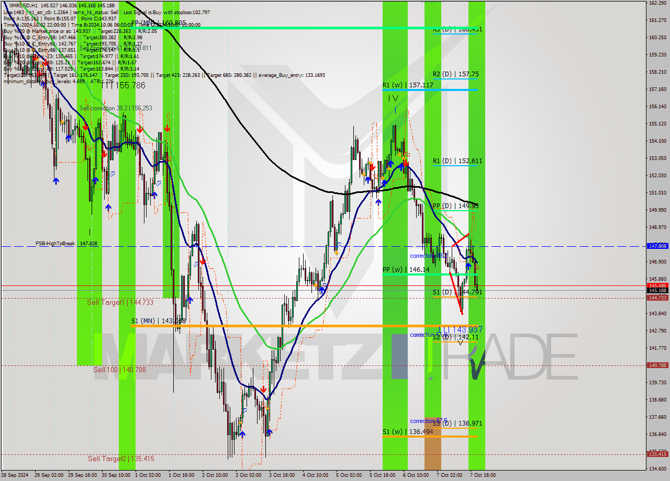This screenshot has width=670, height=481.
Task: Select the 160.250 price scale value
Action: point(657,37)
